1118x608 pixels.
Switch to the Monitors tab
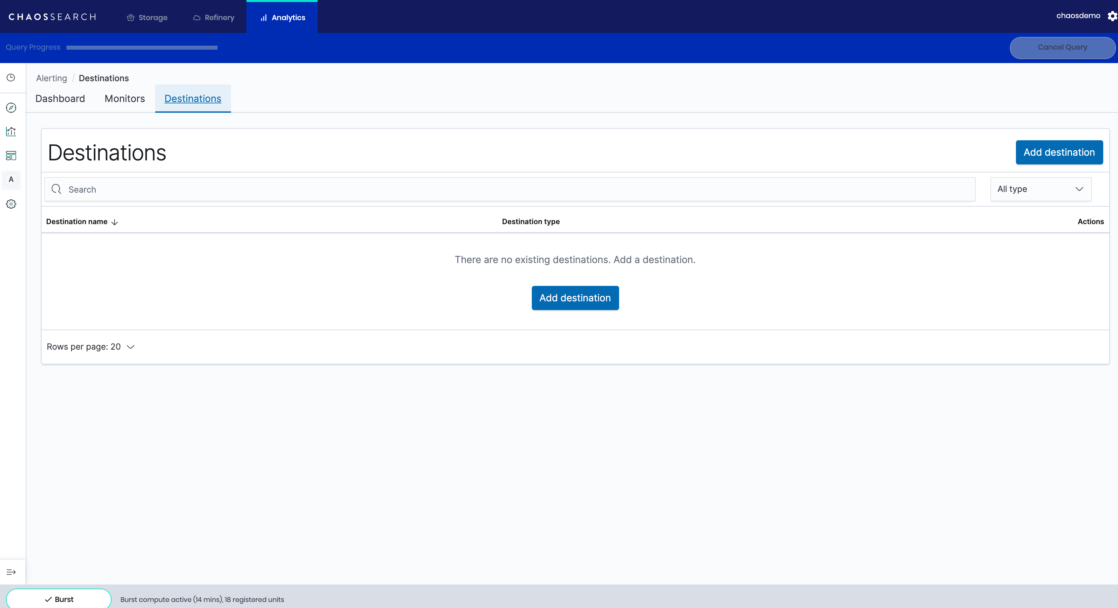tap(125, 98)
